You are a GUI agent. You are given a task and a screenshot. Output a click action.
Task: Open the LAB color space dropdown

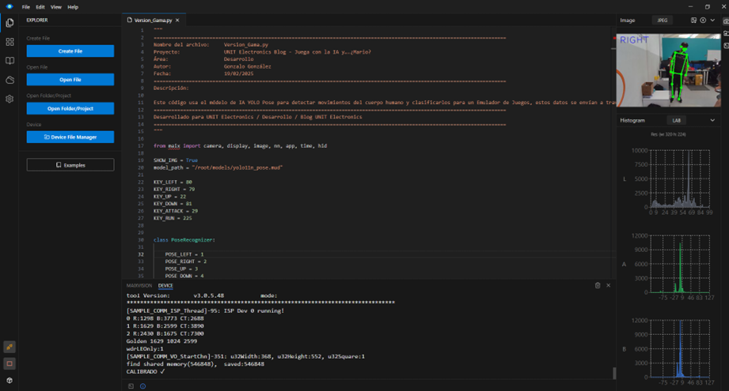pos(677,120)
